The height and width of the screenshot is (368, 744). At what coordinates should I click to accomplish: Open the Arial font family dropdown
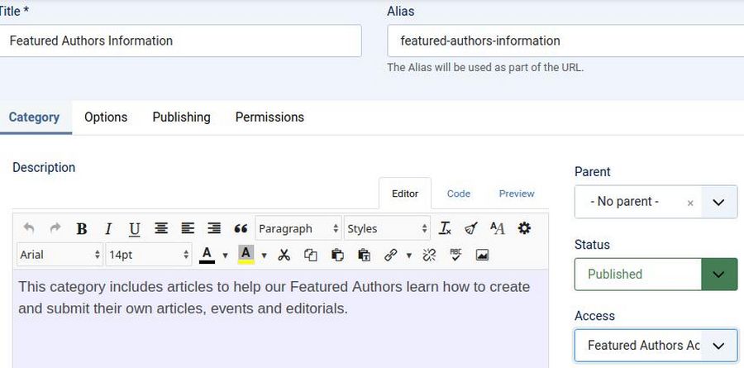(60, 255)
